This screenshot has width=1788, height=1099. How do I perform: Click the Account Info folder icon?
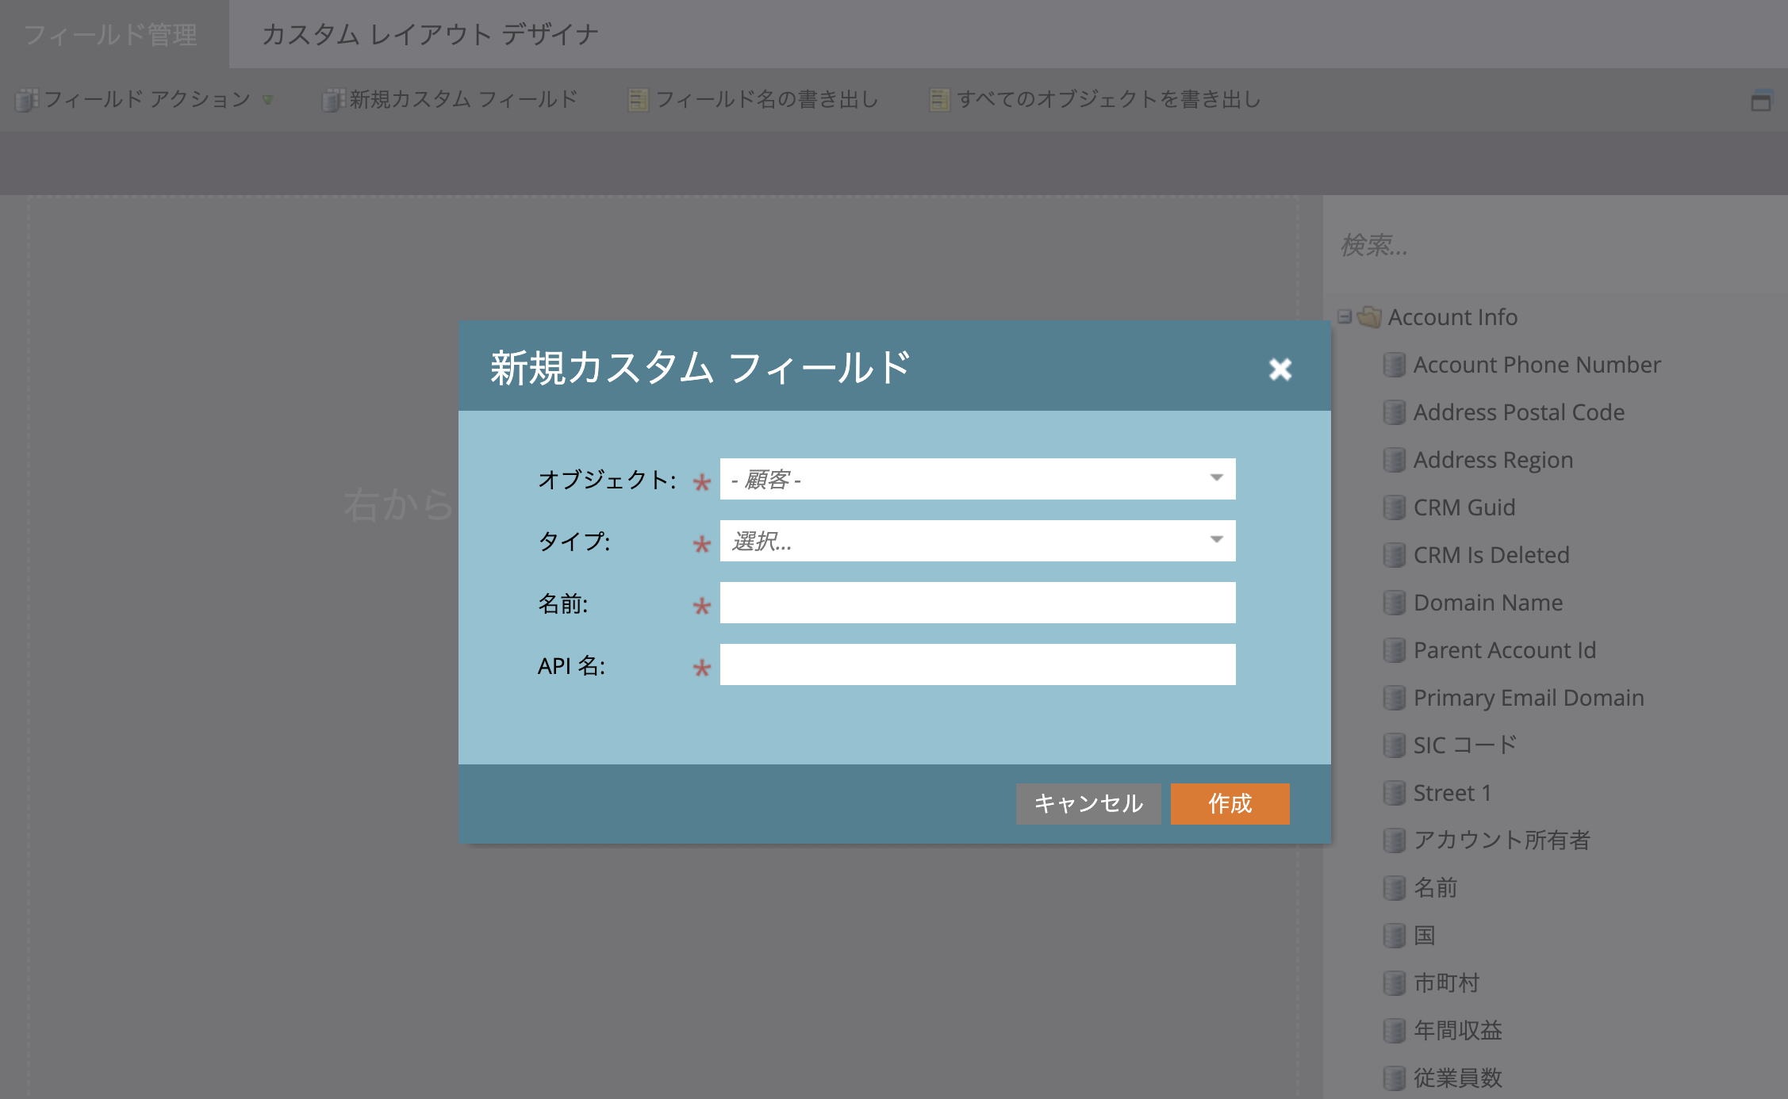pos(1369,317)
